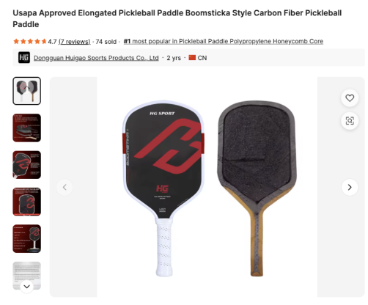Screen dimensions: 368x305
Task: Add paddle to favorites with heart icon
Action: (350, 98)
